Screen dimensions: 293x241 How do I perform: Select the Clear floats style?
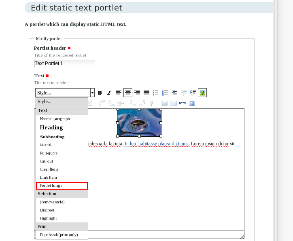tap(62, 169)
